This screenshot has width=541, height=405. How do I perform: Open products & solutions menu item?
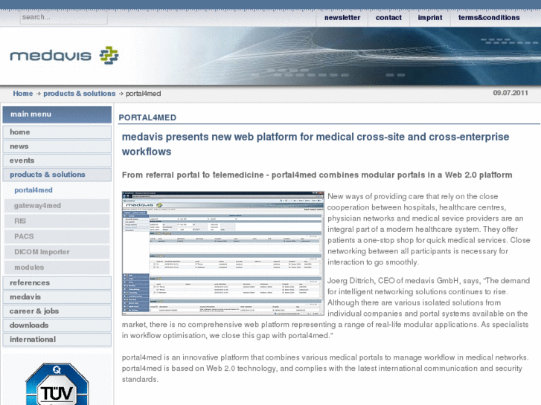57,175
